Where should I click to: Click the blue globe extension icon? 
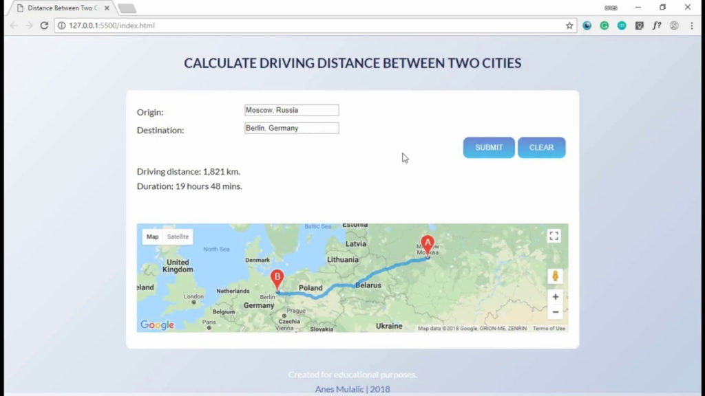(587, 25)
